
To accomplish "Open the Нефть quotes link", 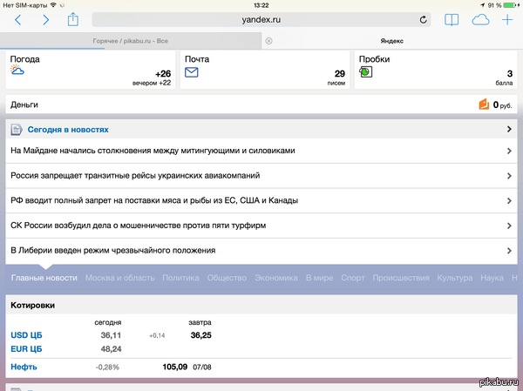I will click(24, 367).
